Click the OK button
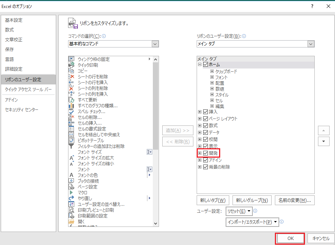 [x=290, y=238]
